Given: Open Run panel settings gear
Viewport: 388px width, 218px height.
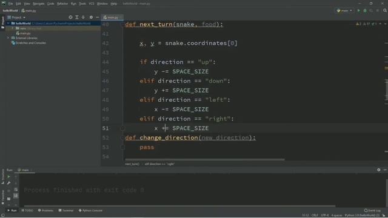Looking at the screenshot, I should [378, 170].
